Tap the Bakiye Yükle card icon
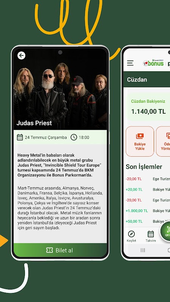 (x=140, y=136)
